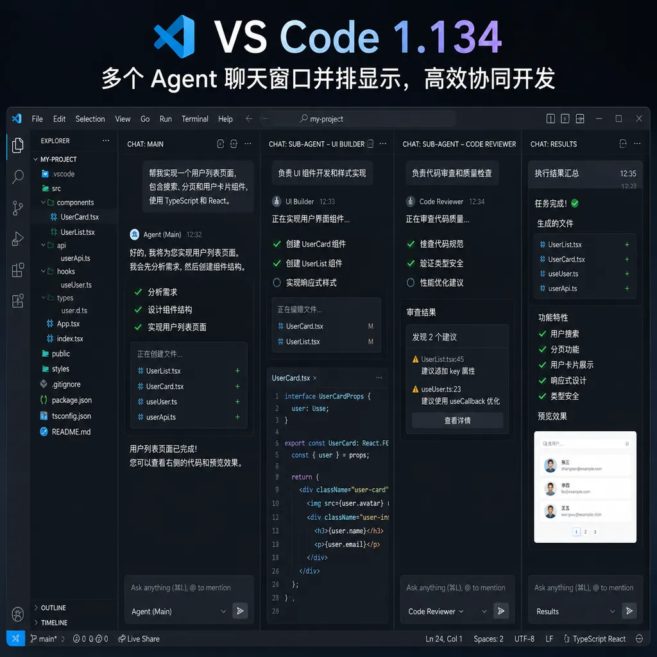Click Live Share in status bar

pyautogui.click(x=139, y=638)
